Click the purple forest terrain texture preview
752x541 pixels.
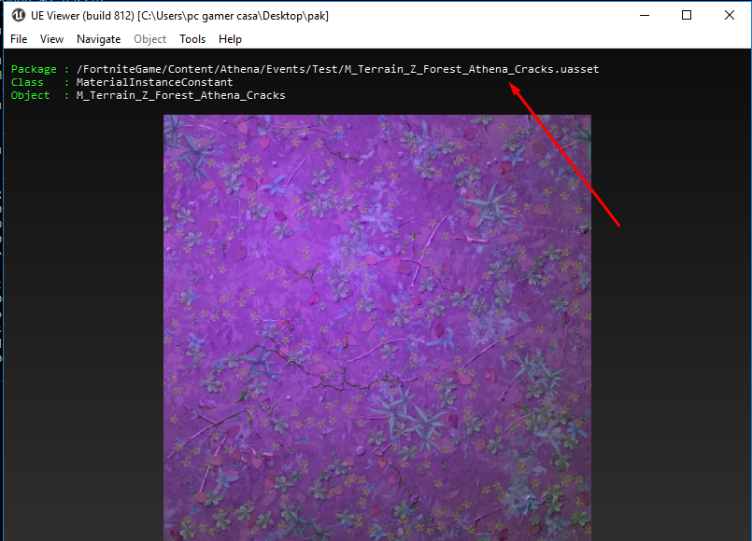point(376,326)
